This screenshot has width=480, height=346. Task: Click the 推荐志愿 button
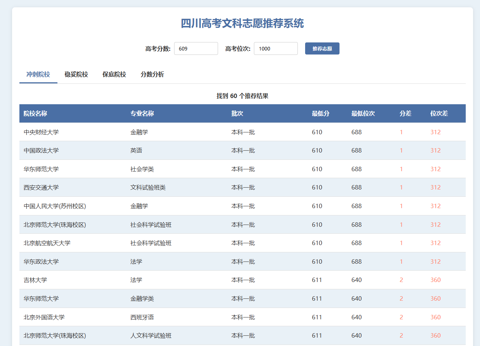pyautogui.click(x=322, y=49)
